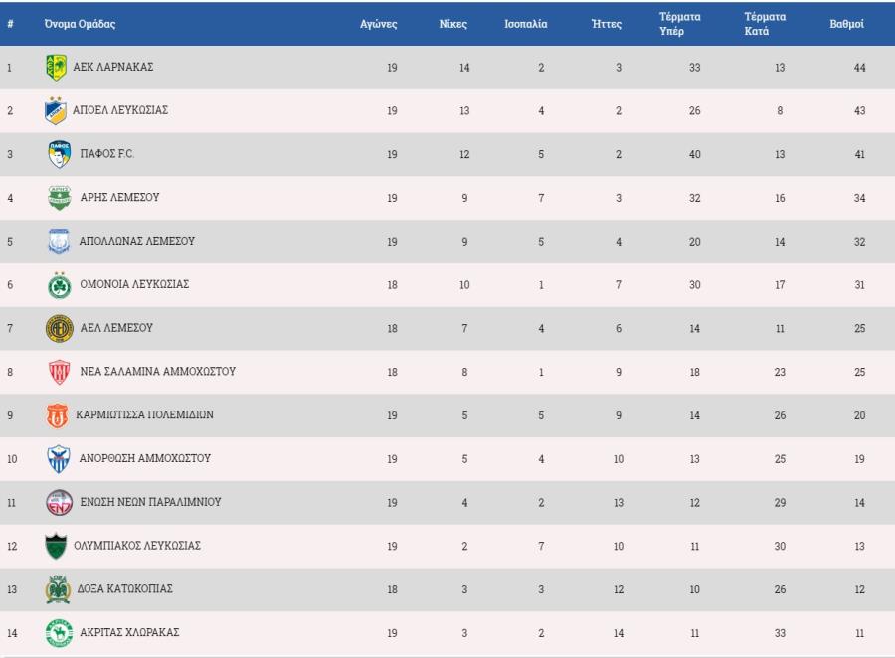Click the ΑΚΡΙΤΑΣ ΧΛΩΡΑΚΑΣ green horse logo

click(x=60, y=633)
